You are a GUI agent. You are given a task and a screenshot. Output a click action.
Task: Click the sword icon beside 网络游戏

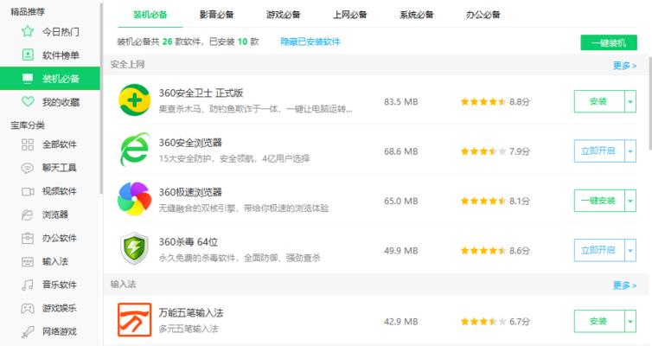coord(28,331)
